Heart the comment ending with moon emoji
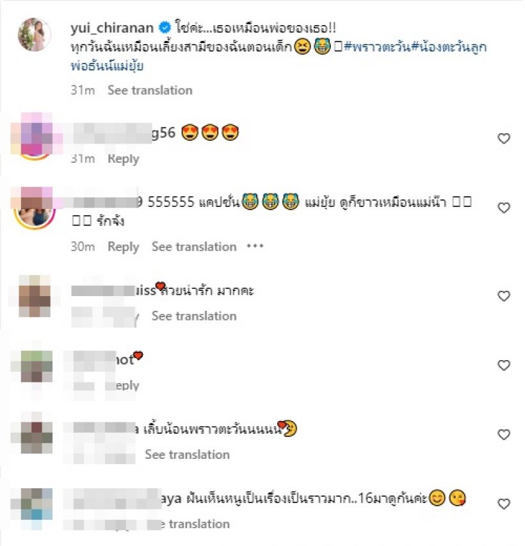Image resolution: width=525 pixels, height=546 pixels. point(503,434)
